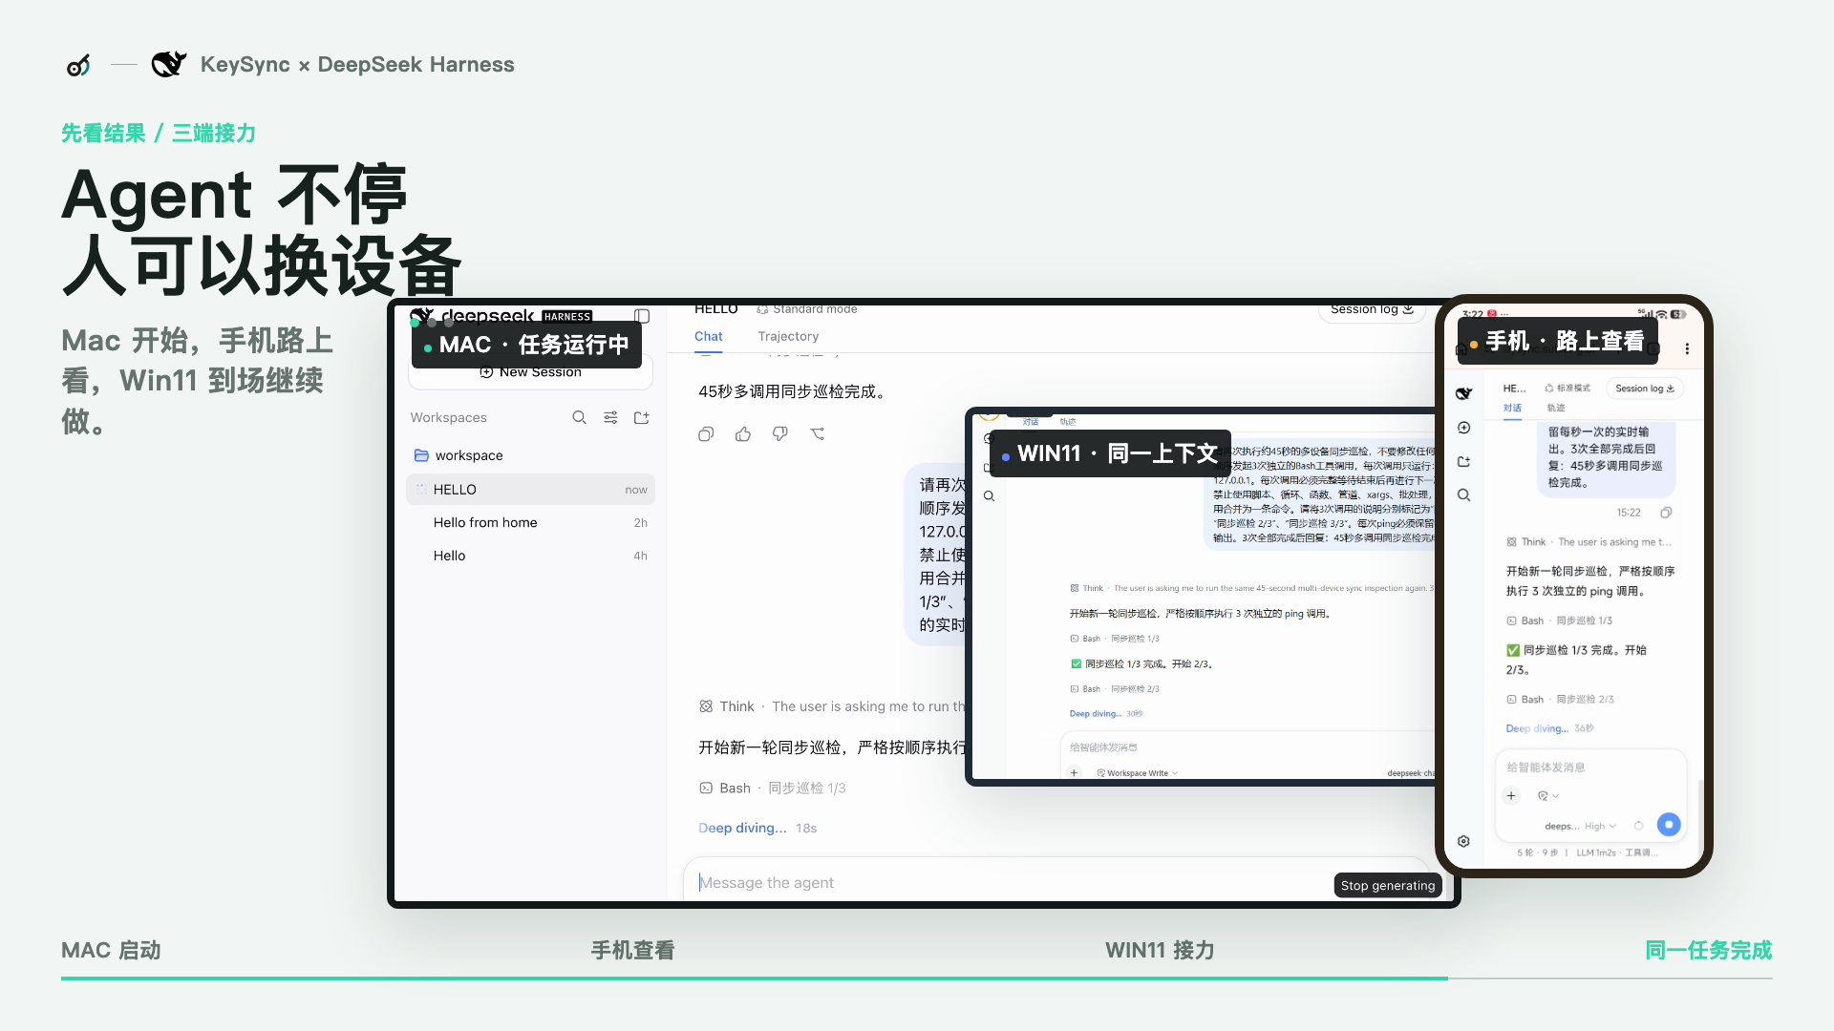Click the plus attach button on phone
The height and width of the screenshot is (1031, 1834).
[x=1511, y=795]
